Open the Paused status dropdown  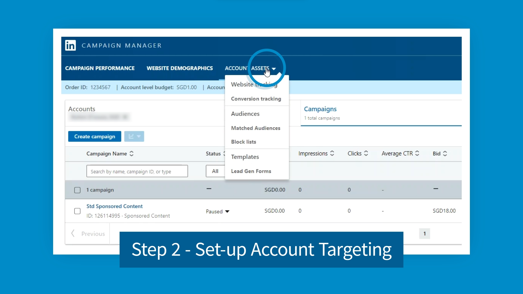pos(218,212)
